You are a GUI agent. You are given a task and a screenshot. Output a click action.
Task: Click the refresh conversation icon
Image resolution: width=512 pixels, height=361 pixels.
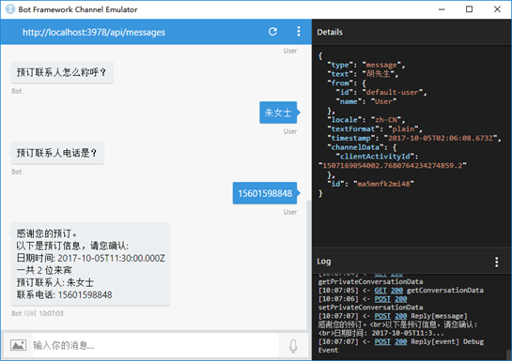(272, 31)
